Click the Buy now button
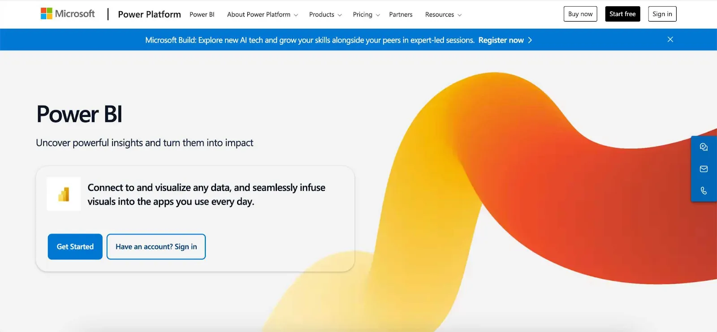717x332 pixels. click(x=580, y=14)
